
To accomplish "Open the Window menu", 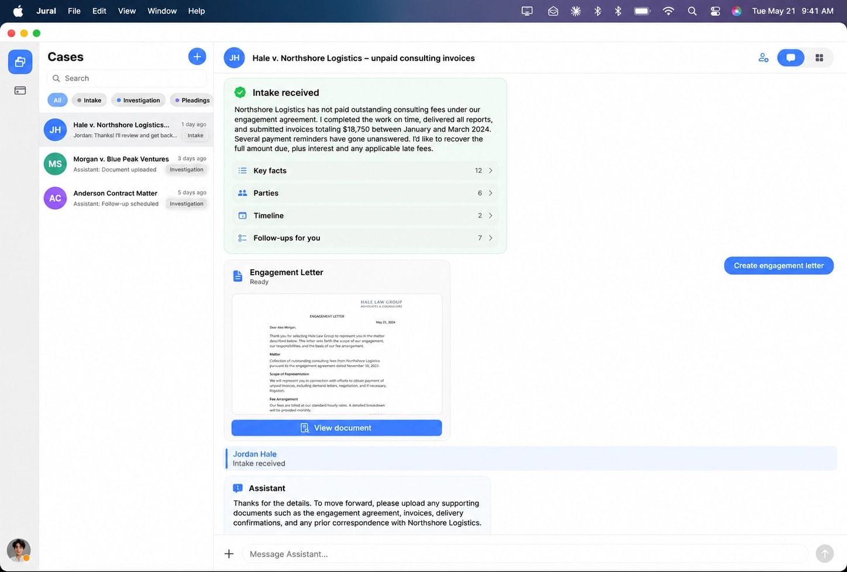I will (162, 11).
